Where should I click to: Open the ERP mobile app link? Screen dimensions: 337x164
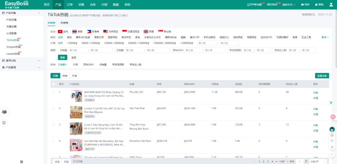click(x=255, y=4)
